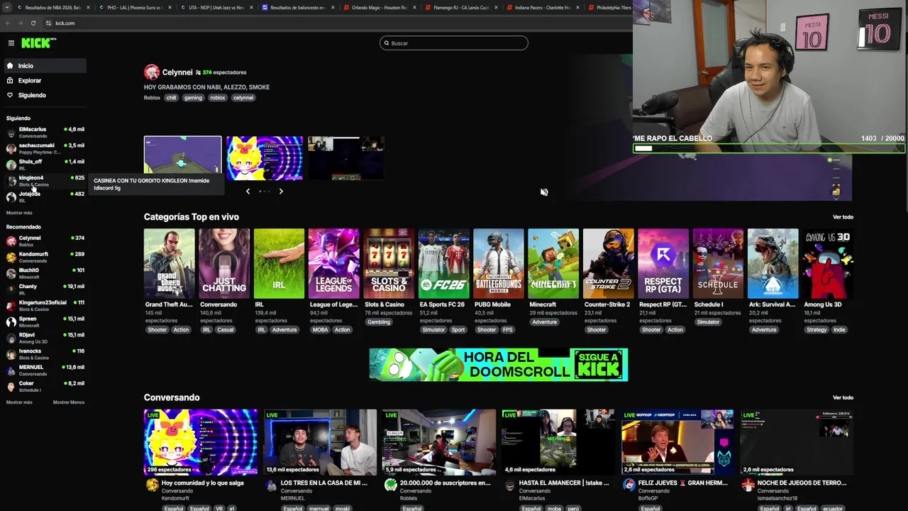This screenshot has width=908, height=511.
Task: Collapse Recomendado list with Mostrar Menos
Action: (x=69, y=402)
